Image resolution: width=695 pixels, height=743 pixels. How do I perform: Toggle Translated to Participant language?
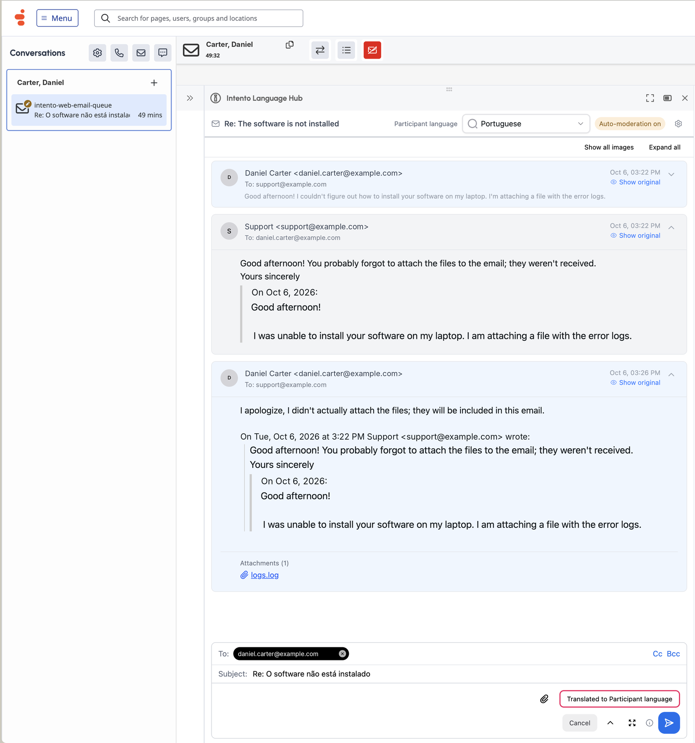click(619, 699)
